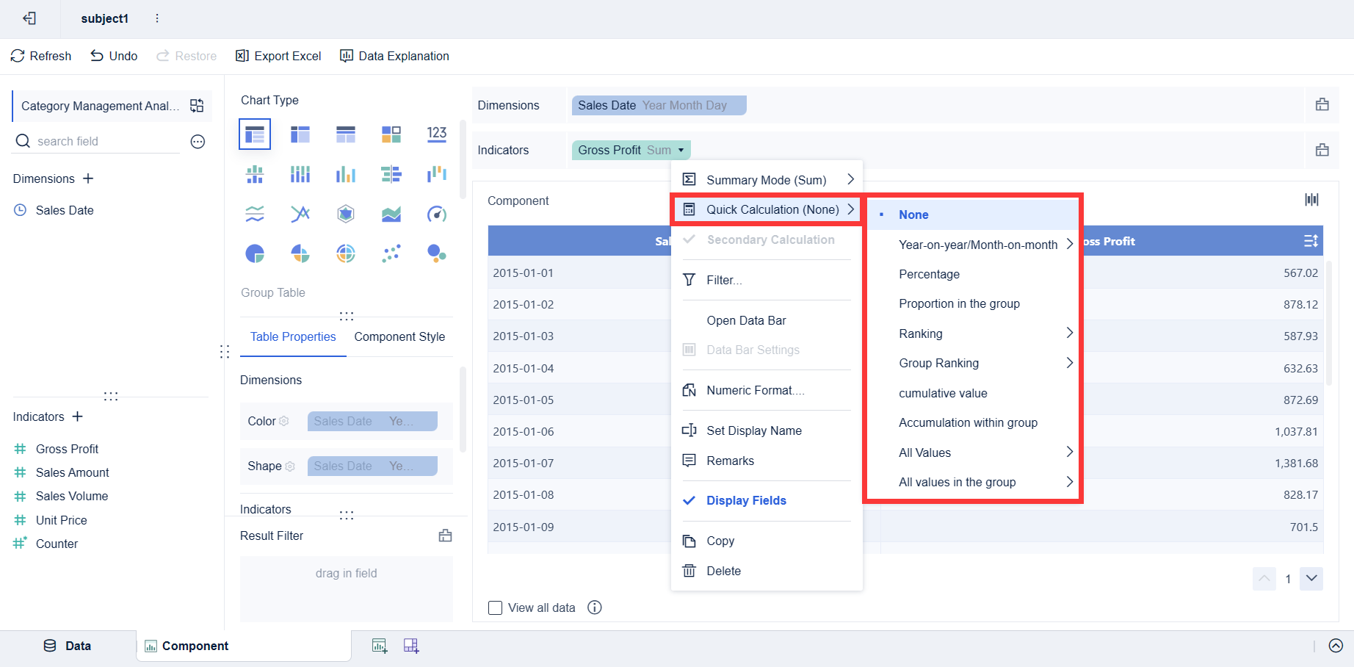Select the gauge dashboard chart icon
The height and width of the screenshot is (667, 1354).
(x=437, y=214)
